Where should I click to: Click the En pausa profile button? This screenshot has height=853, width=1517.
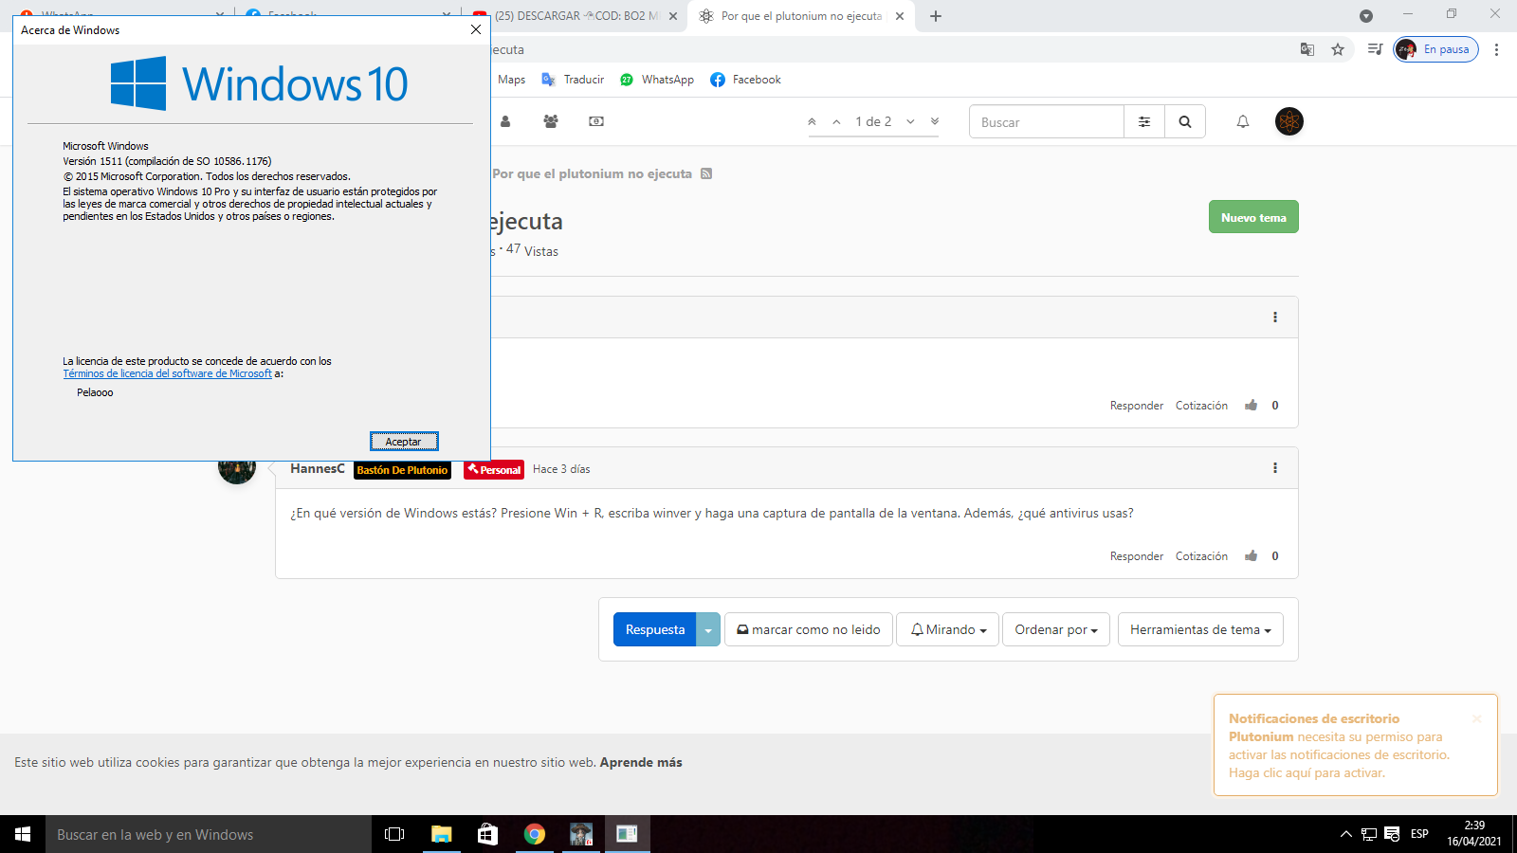pos(1435,49)
